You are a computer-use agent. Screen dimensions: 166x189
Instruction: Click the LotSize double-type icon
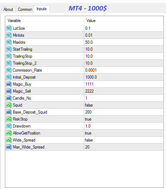coord(9,28)
